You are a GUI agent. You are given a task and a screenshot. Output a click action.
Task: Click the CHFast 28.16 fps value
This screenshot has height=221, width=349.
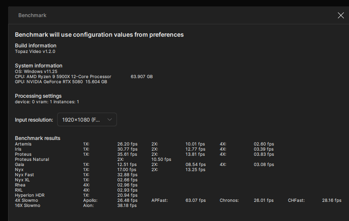(x=332, y=200)
